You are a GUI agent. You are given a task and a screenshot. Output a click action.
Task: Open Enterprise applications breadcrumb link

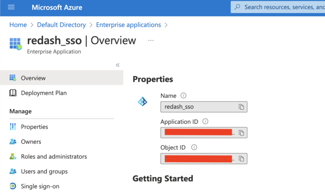(x=129, y=25)
